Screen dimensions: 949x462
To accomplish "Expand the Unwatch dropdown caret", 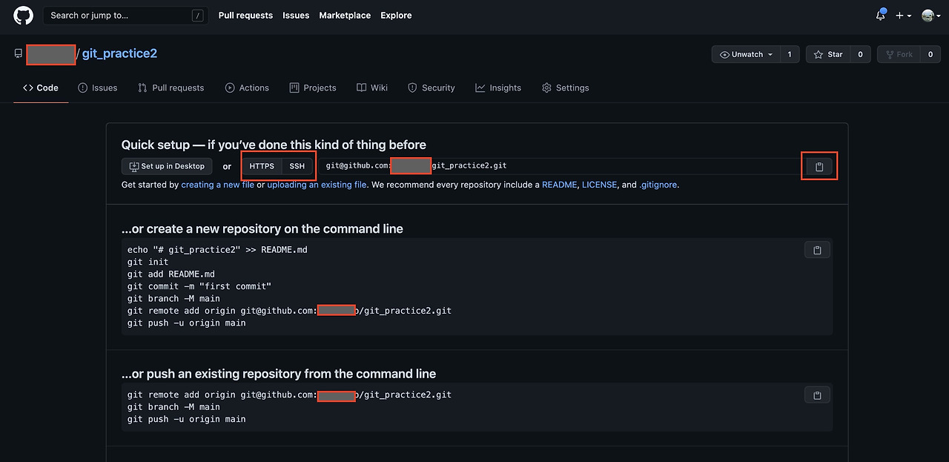I will (770, 55).
